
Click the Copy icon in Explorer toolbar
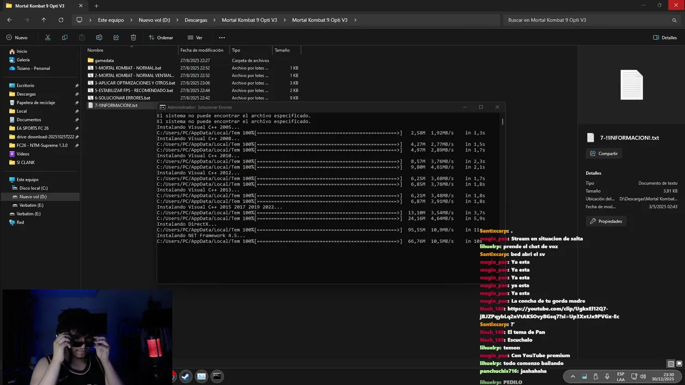tap(65, 37)
